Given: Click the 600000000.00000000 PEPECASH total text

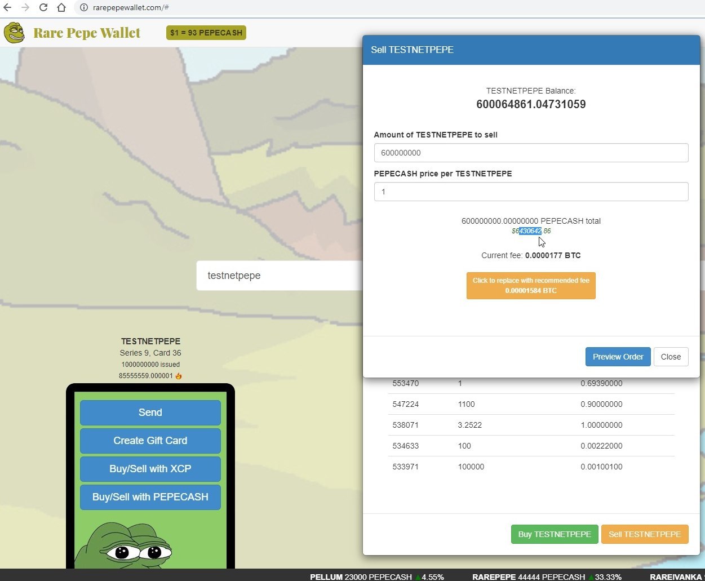Looking at the screenshot, I should click(531, 221).
